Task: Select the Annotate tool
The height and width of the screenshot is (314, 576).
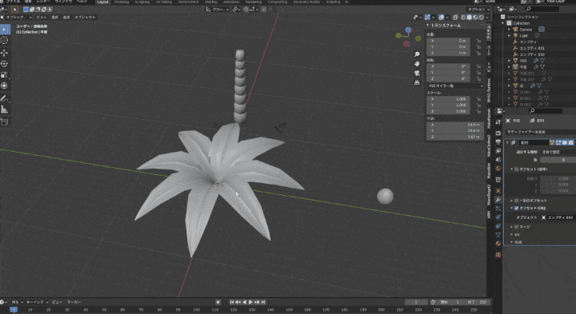Action: pyautogui.click(x=5, y=98)
